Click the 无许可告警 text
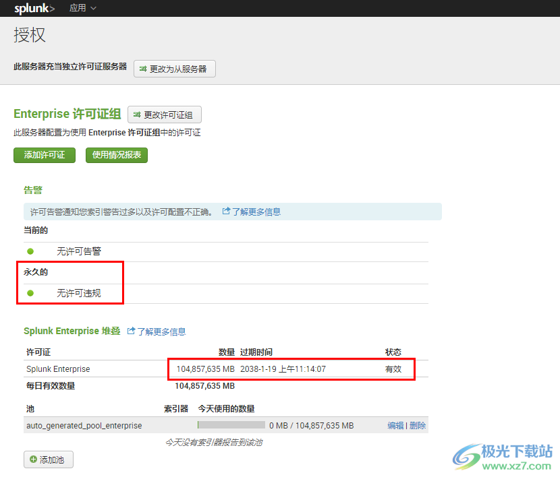560x477 pixels. pos(79,251)
